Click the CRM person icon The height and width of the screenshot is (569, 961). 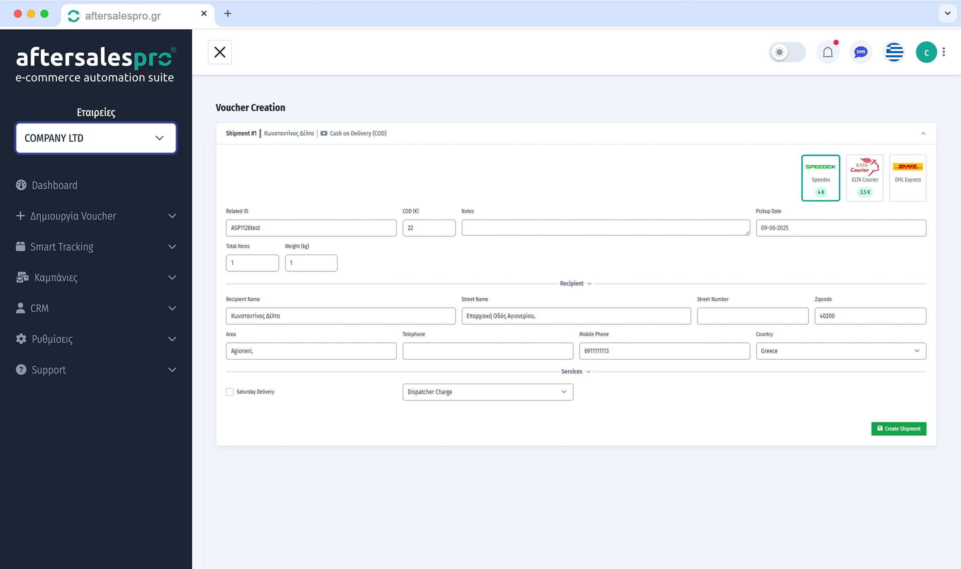pos(21,308)
